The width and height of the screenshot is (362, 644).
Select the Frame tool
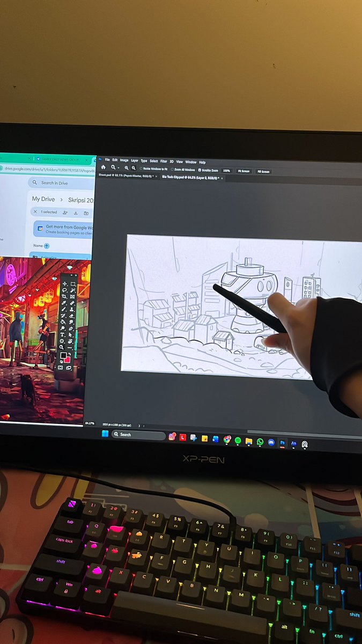pyautogui.click(x=72, y=297)
